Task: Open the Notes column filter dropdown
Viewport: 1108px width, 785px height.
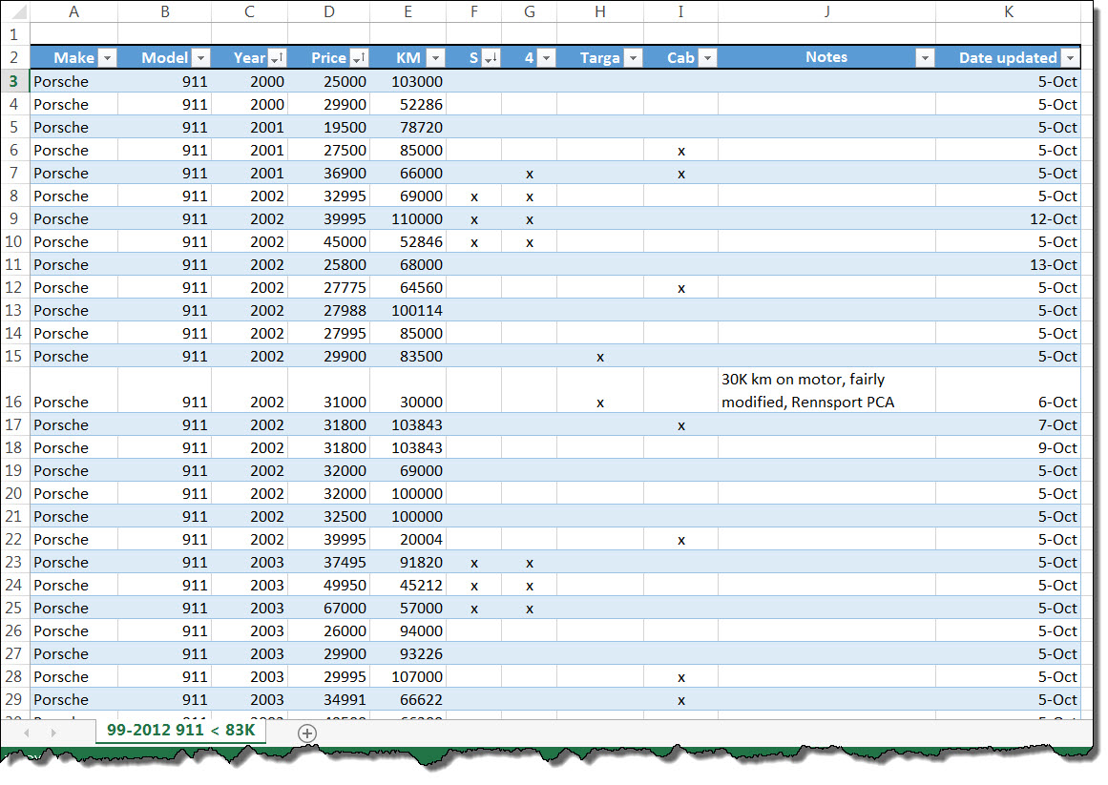Action: [x=924, y=58]
